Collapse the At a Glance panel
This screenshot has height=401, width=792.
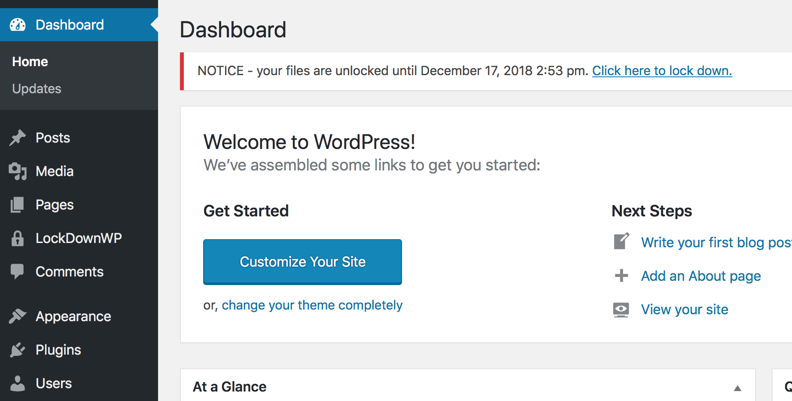(737, 388)
